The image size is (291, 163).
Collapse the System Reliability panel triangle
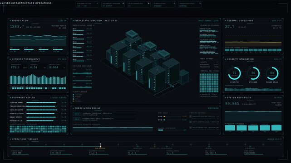[226, 98]
